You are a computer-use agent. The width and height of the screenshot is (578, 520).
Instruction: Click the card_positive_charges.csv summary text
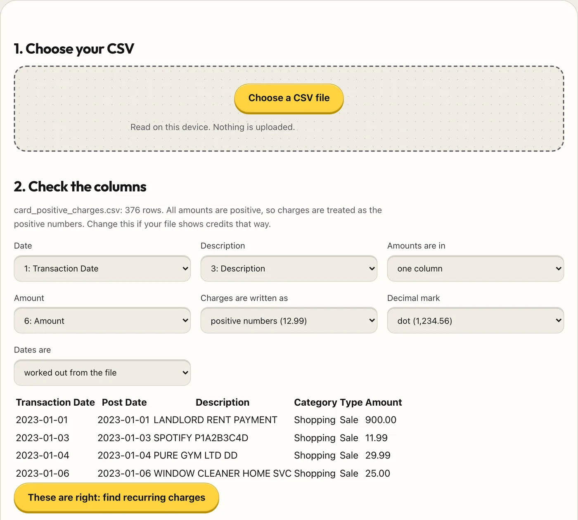click(198, 217)
